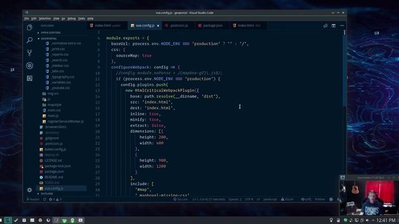Image resolution: width=399 pixels, height=224 pixels.
Task: Open the Help menu
Action: (x=90, y=19)
